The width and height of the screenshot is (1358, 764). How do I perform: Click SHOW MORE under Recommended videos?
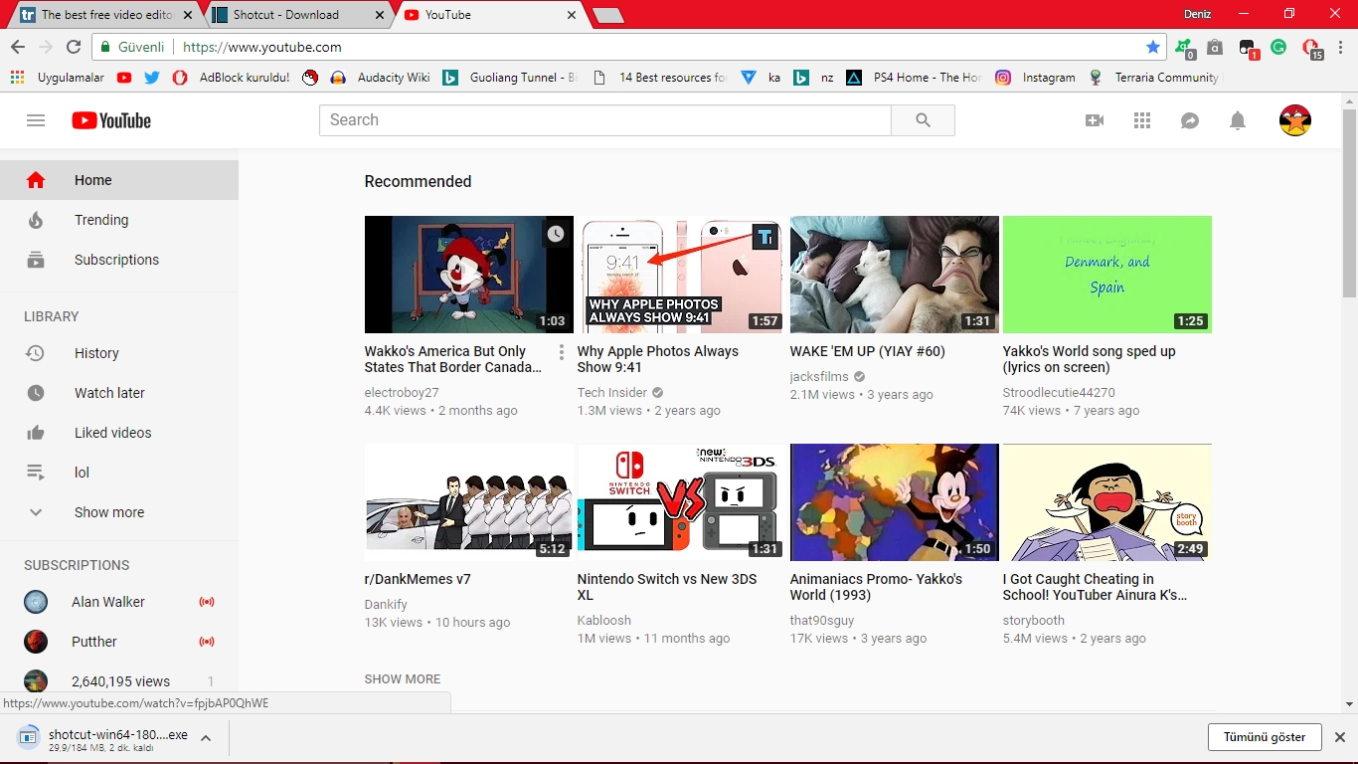click(x=403, y=679)
